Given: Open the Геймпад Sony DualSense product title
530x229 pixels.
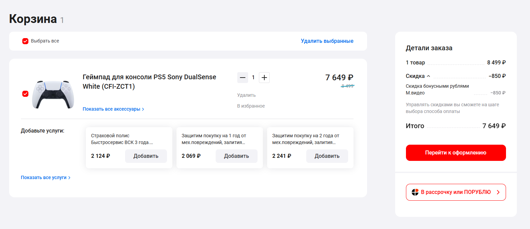Looking at the screenshot, I should (x=149, y=82).
